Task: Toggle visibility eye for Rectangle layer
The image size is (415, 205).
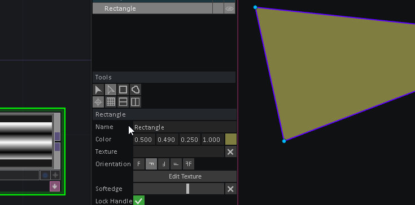Action: 229,8
